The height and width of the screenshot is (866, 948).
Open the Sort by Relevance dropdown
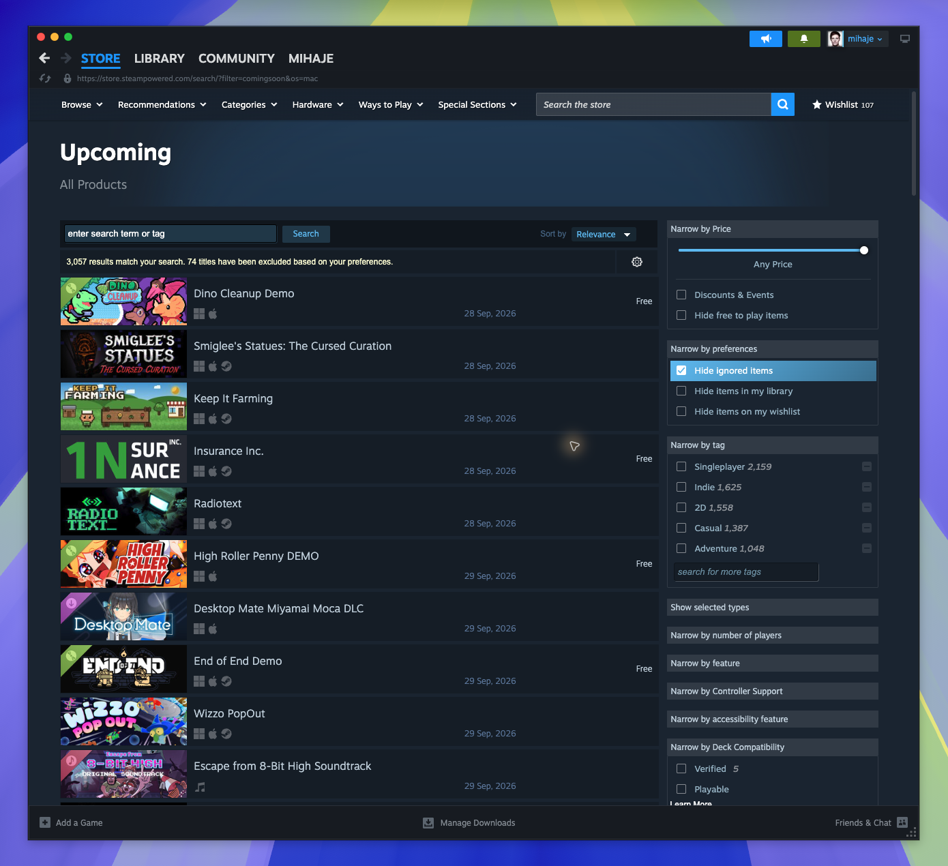coord(604,234)
